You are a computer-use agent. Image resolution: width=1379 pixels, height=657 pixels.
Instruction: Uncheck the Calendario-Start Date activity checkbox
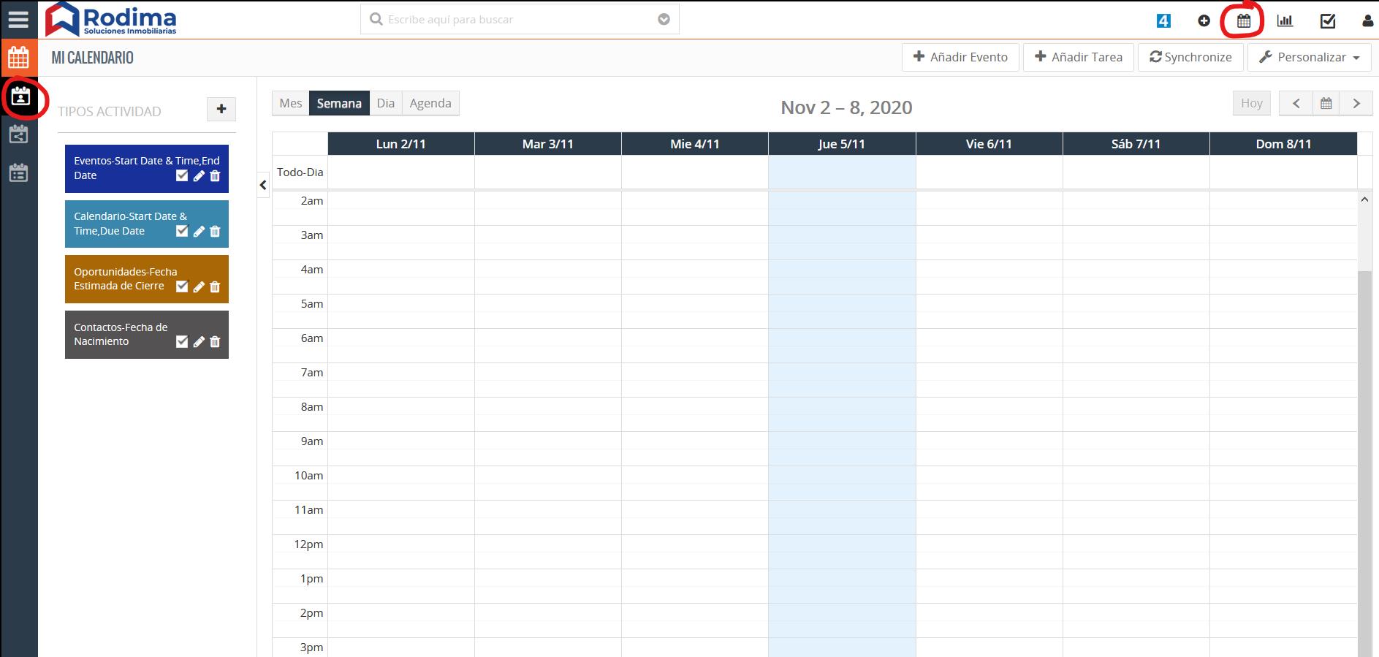182,231
